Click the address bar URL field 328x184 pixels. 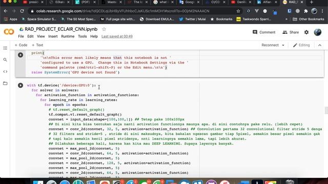pos(134,11)
